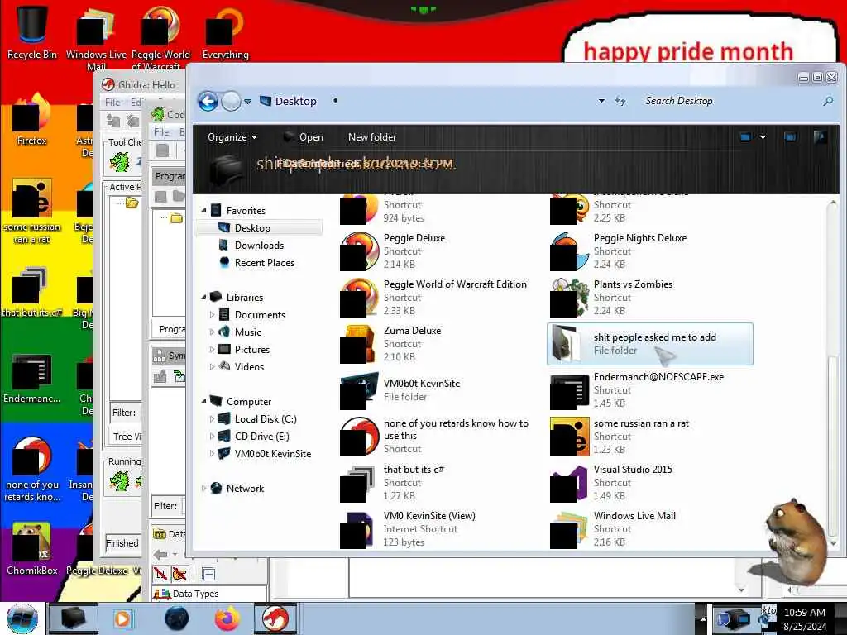Click the Open command button
This screenshot has width=847, height=635.
click(303, 137)
